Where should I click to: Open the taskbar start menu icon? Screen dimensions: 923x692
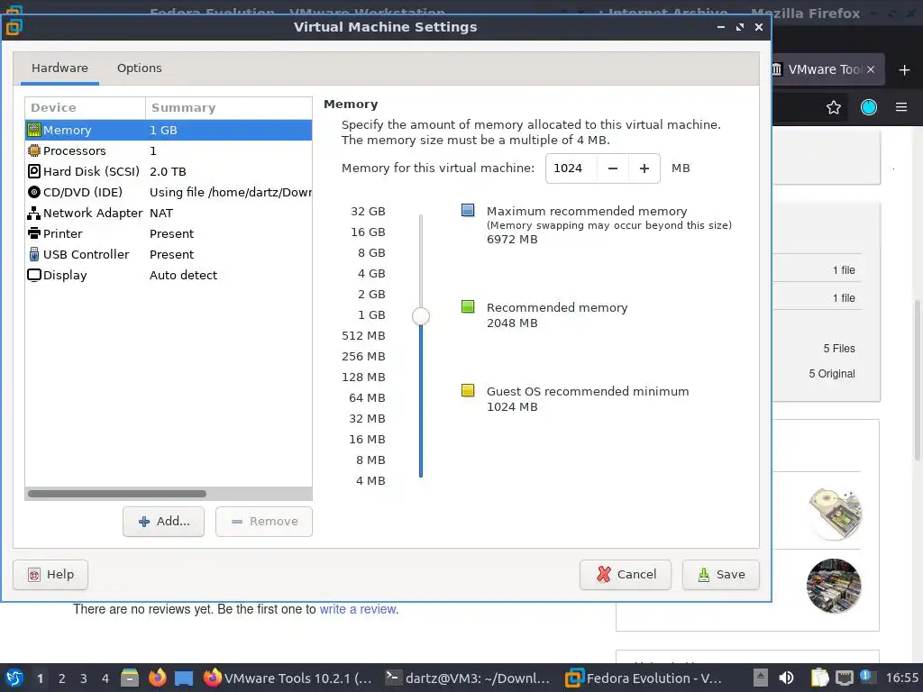(14, 678)
